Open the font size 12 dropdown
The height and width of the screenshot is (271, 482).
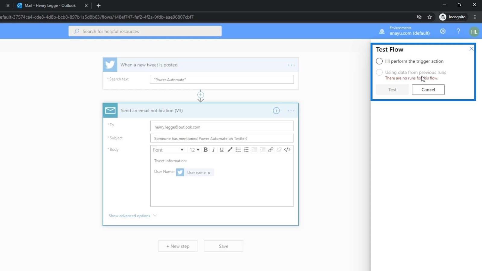point(194,150)
